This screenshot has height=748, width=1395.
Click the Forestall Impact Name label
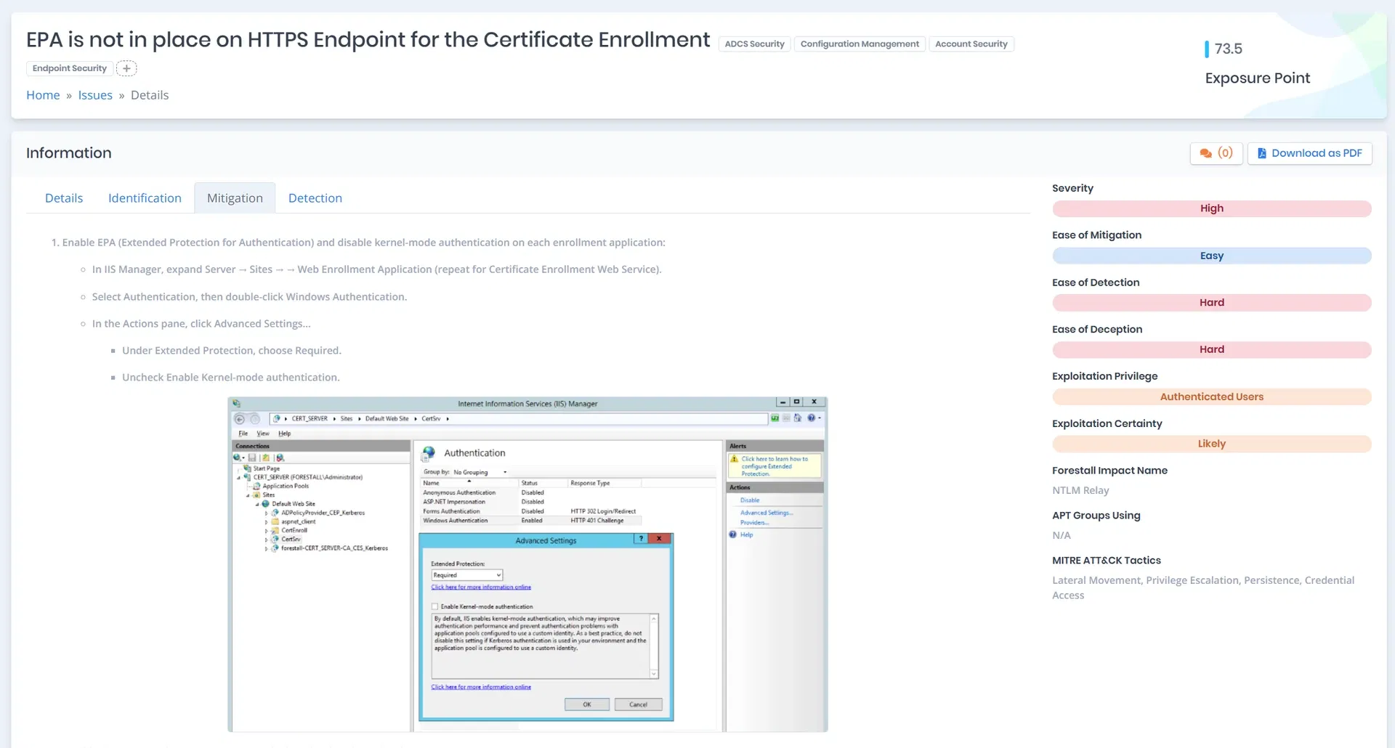(1109, 471)
